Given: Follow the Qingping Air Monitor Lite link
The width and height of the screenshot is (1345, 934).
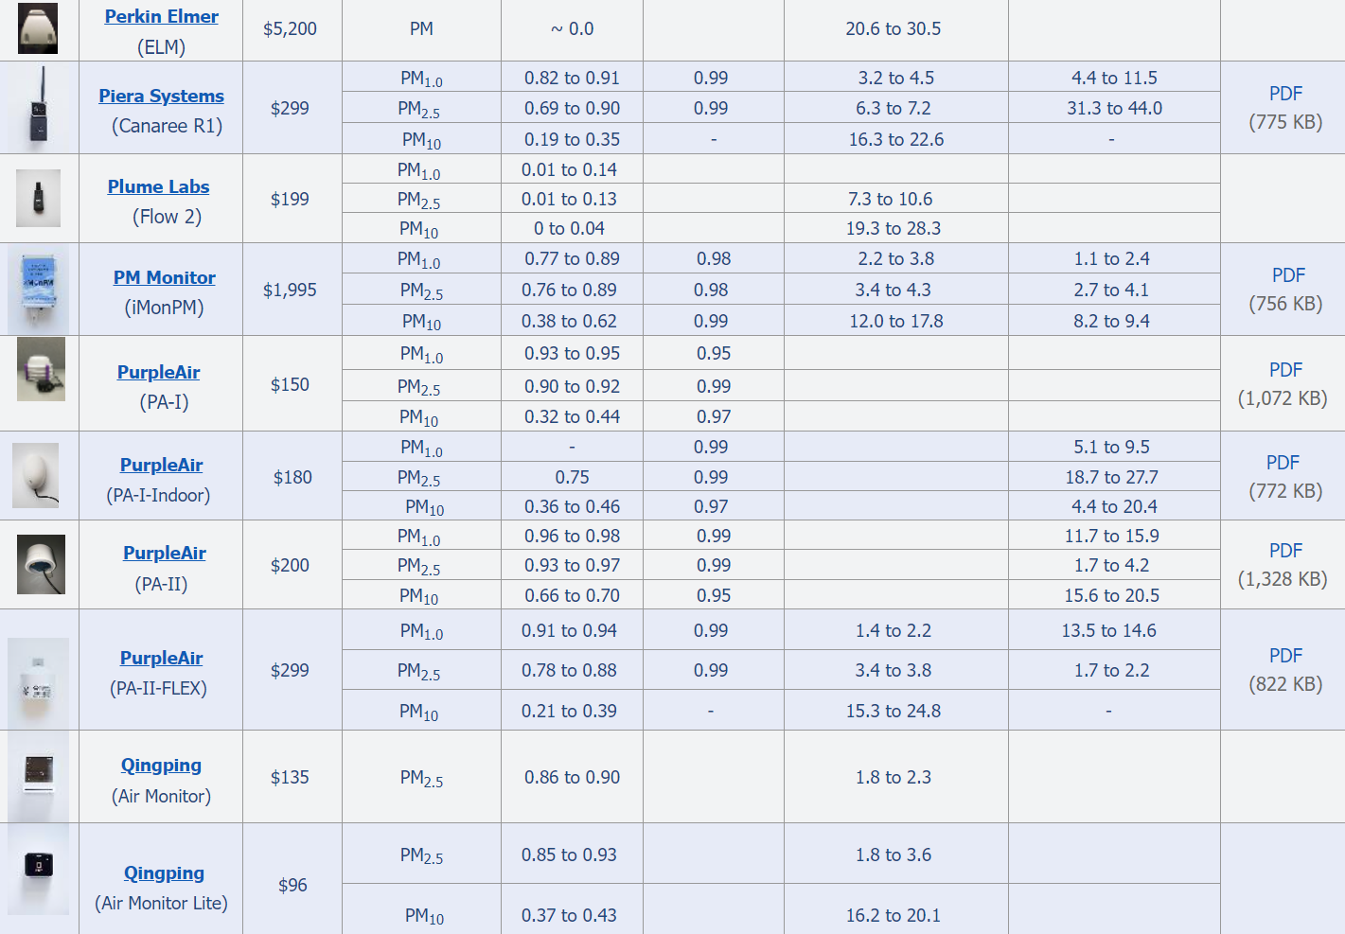Looking at the screenshot, I should coord(164,873).
